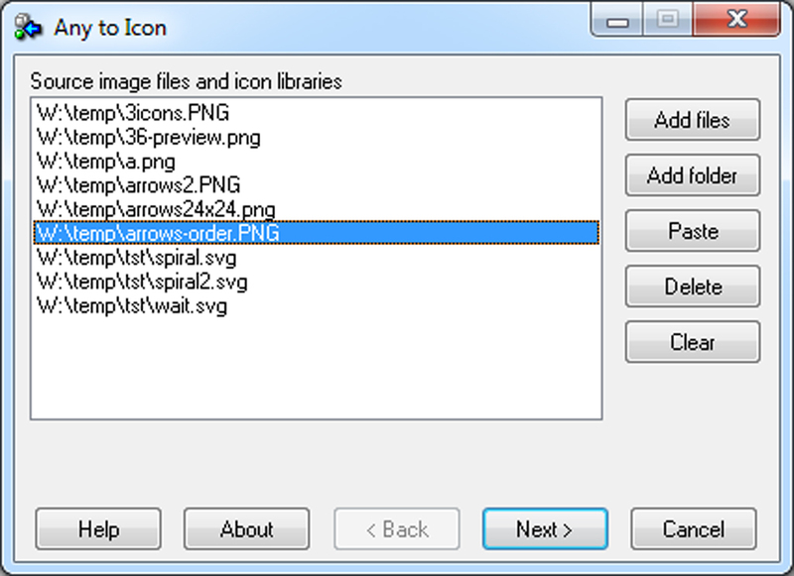Open the Help button

tap(98, 529)
